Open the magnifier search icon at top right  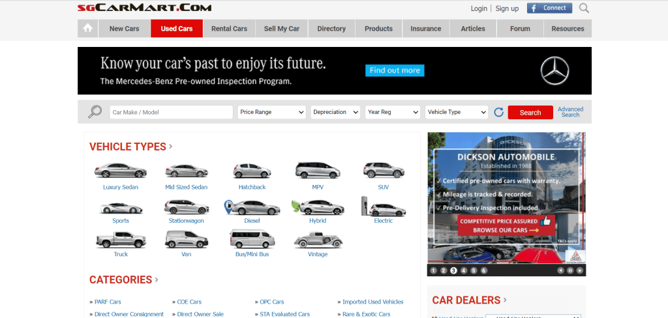584,8
